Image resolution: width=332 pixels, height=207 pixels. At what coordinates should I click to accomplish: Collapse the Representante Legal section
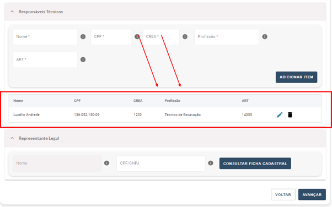coord(12,138)
